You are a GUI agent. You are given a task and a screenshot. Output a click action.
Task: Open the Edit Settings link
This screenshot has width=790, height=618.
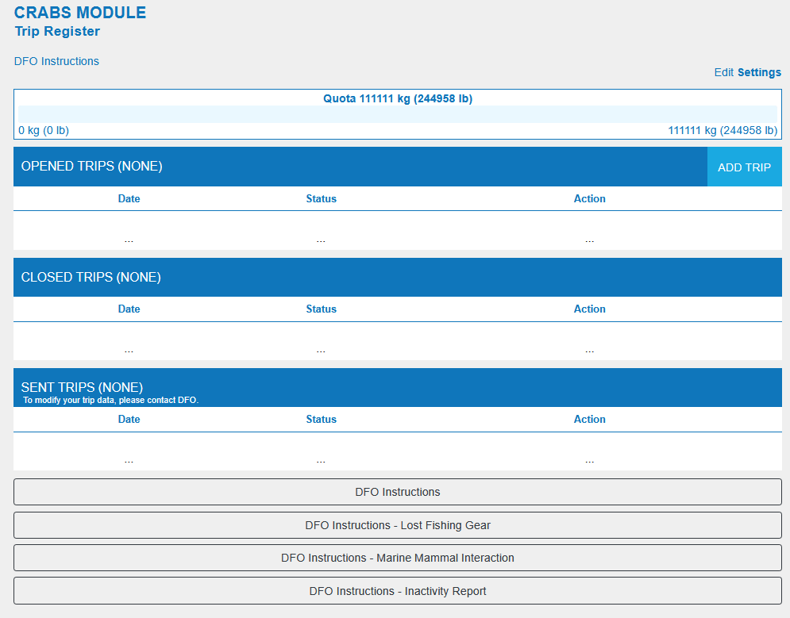click(747, 72)
